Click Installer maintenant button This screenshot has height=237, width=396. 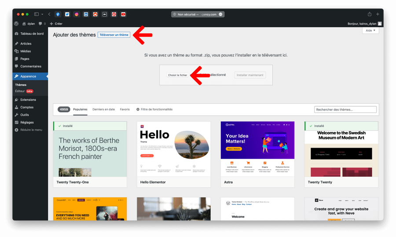pyautogui.click(x=250, y=75)
